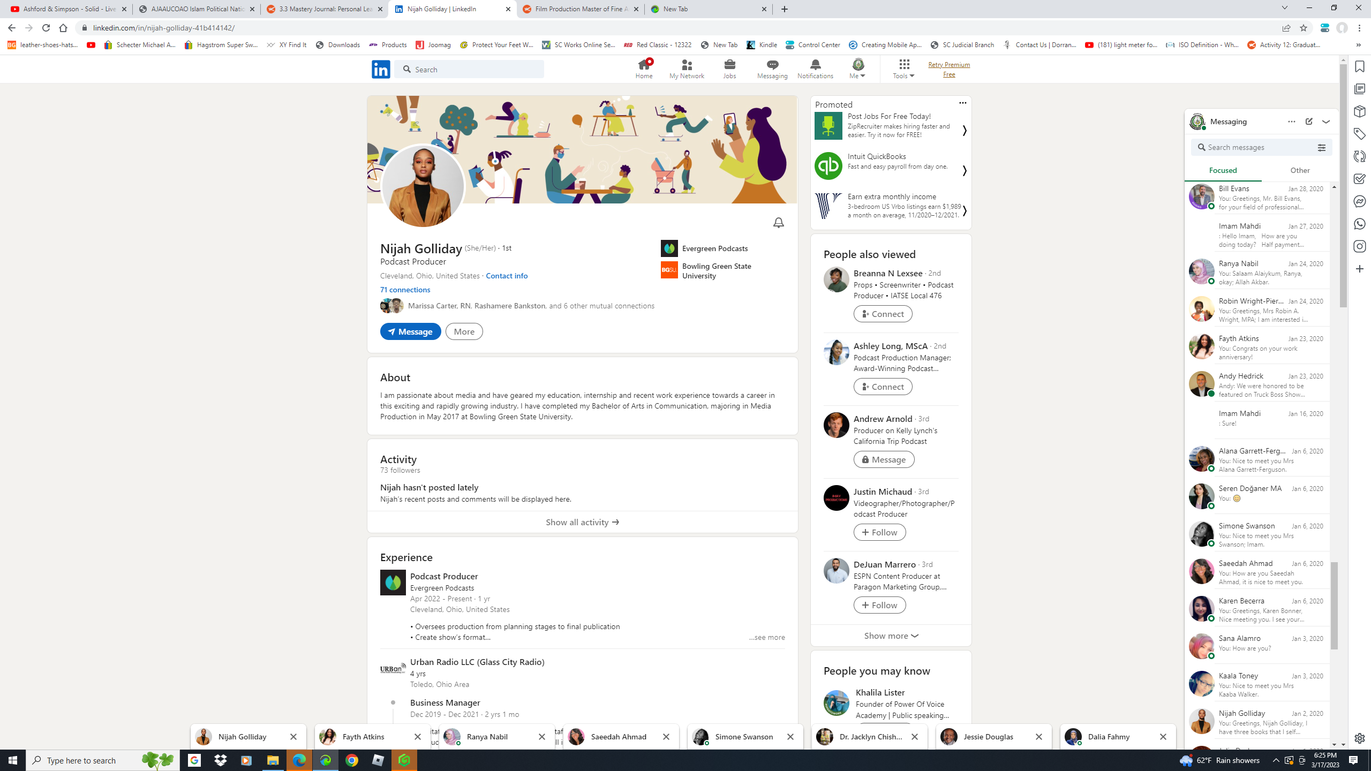This screenshot has width=1371, height=771.
Task: Click the blue Message button
Action: pos(410,331)
